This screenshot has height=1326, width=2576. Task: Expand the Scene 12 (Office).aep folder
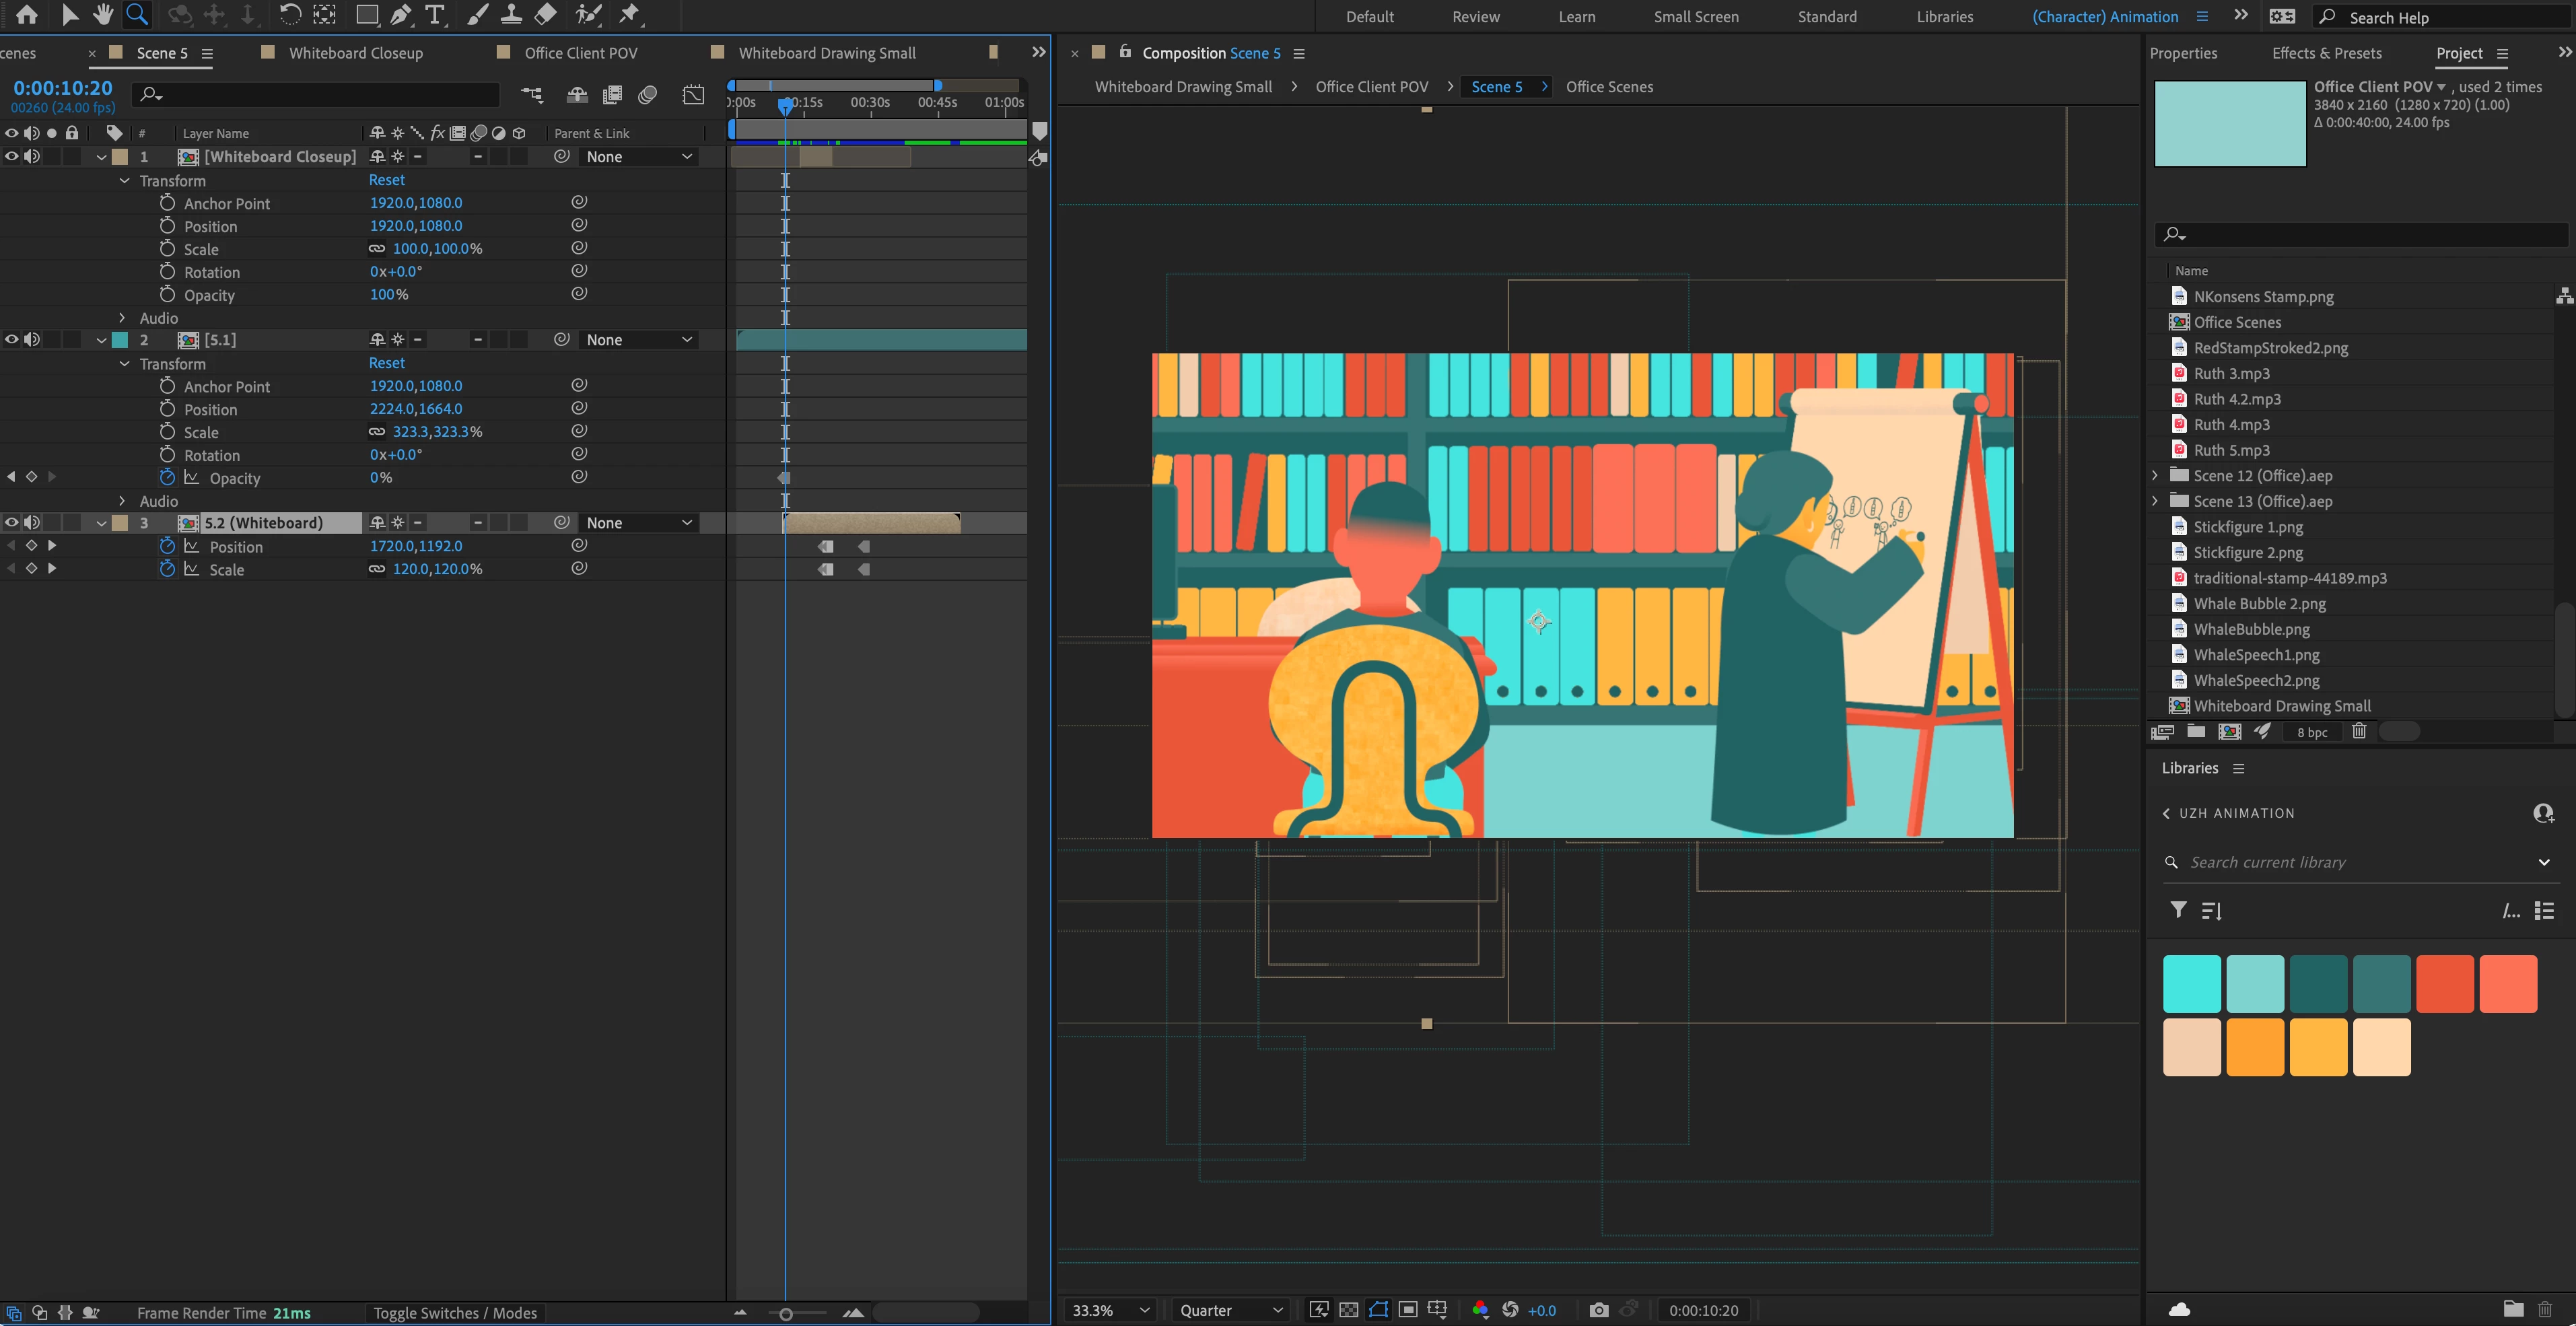pos(2156,475)
